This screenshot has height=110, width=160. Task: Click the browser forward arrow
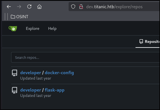(x=19, y=7)
